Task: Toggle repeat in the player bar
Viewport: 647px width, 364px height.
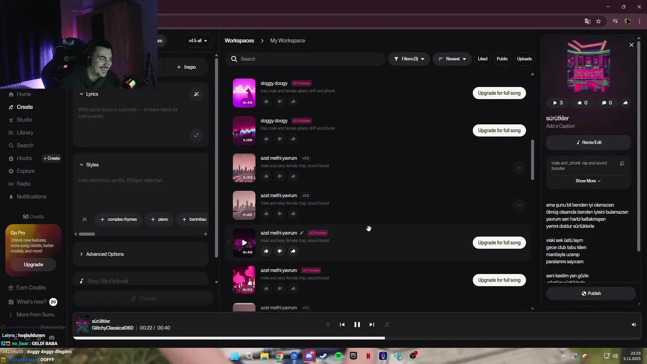Action: pyautogui.click(x=387, y=325)
